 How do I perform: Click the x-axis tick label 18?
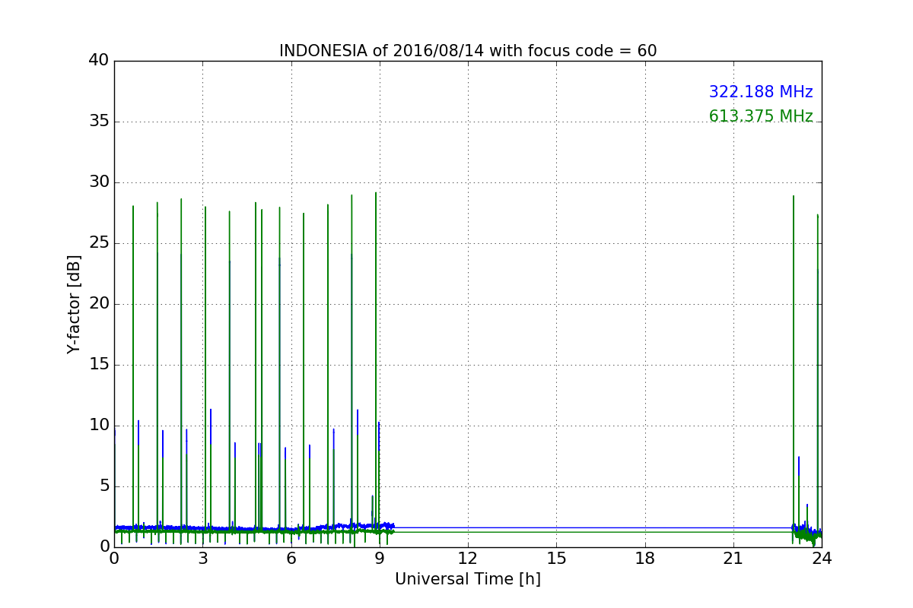(x=645, y=559)
